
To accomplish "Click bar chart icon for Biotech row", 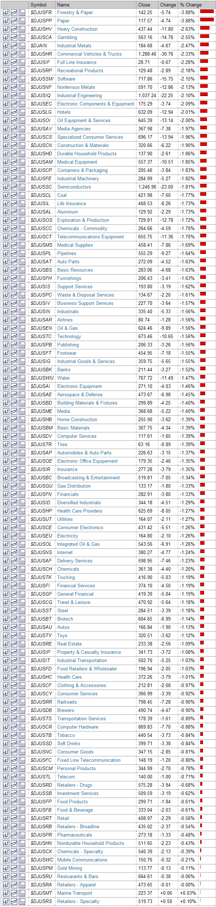I will point(6,619).
